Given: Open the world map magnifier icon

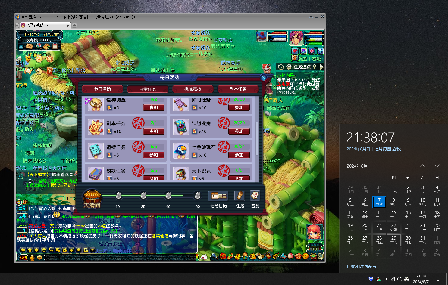Looking at the screenshot, I should click(x=38, y=46).
